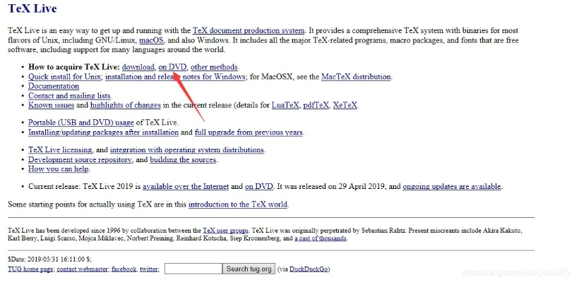Screen dimensions: 574x282
Task: Open 'a cast of thousands' link
Action: (321, 238)
